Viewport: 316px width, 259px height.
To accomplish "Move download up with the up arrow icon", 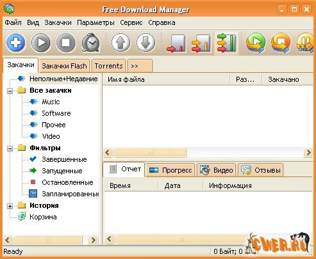I will coord(121,43).
